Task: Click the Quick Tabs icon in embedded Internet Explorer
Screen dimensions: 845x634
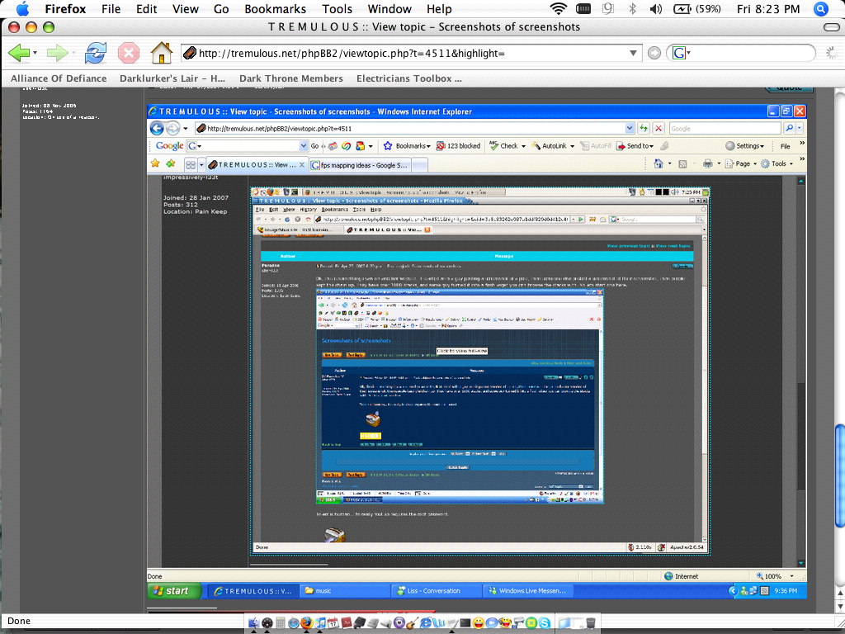Action: click(x=191, y=164)
